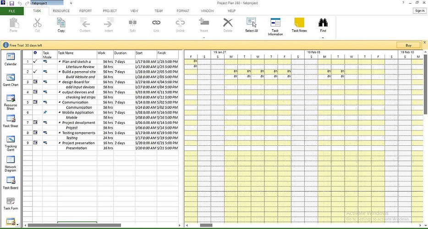The height and width of the screenshot is (229, 428).
Task: Click the Save icon in the title bar
Action: pos(11,3)
